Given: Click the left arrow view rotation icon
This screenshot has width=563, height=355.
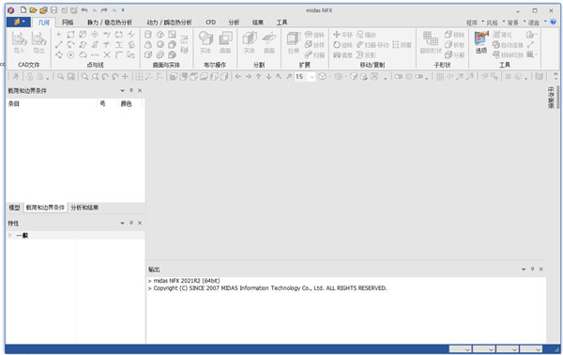Looking at the screenshot, I should (238, 76).
